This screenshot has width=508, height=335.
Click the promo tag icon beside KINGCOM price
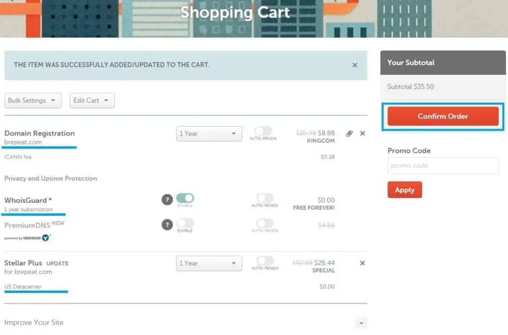(x=349, y=134)
